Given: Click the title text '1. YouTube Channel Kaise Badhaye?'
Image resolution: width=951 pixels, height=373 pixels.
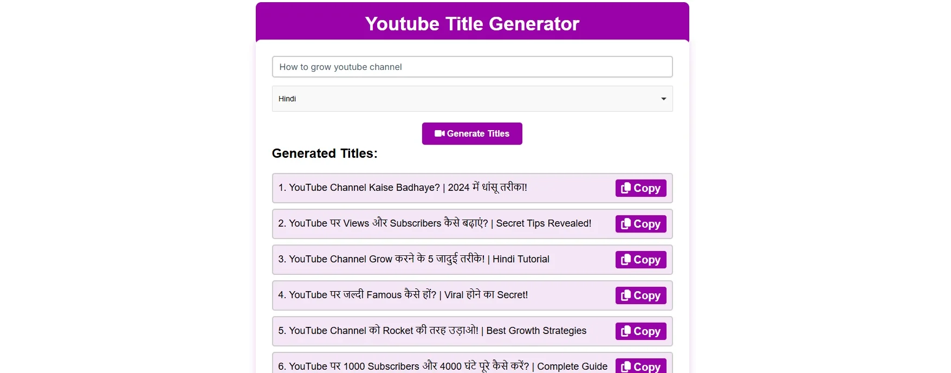Looking at the screenshot, I should tap(359, 188).
